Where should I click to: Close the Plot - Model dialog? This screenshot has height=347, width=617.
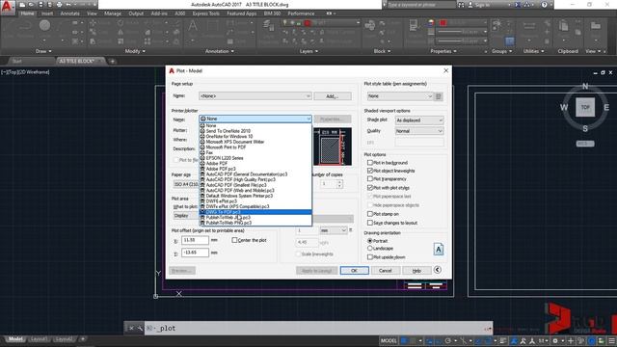click(x=445, y=70)
